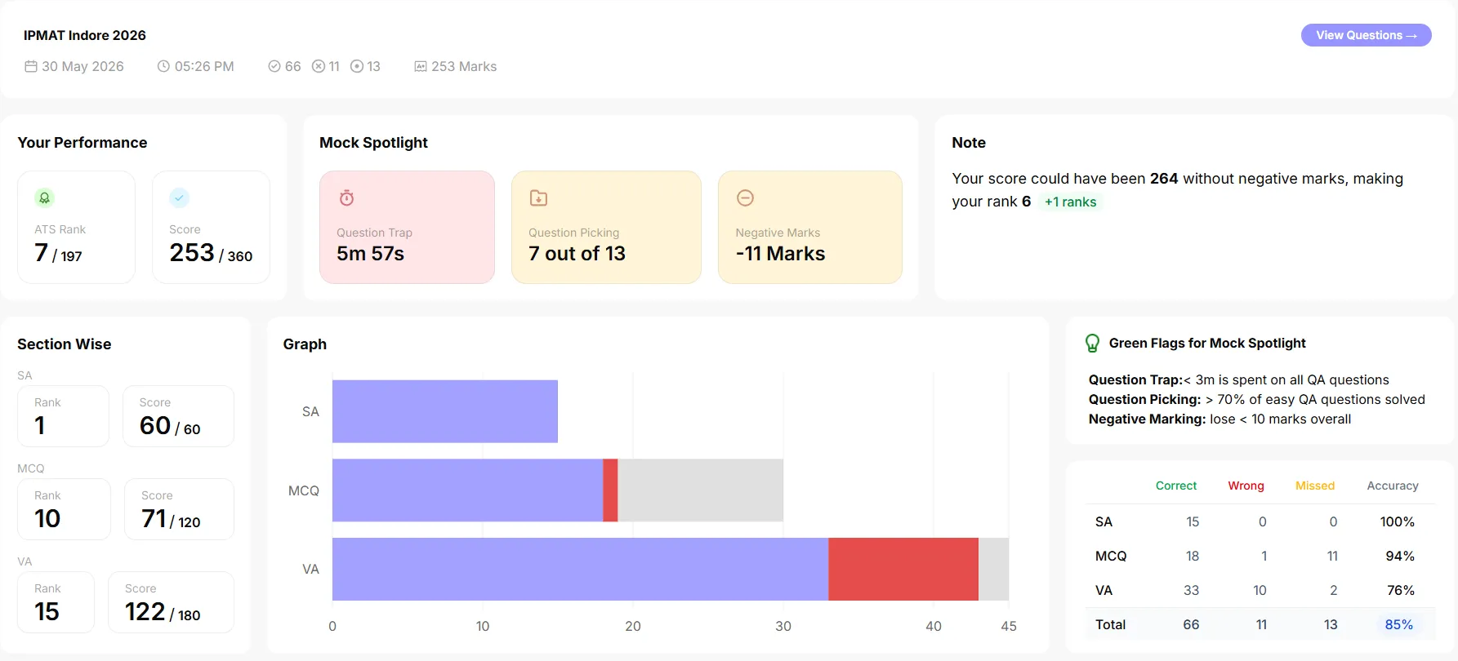Click the marks icon beside 253 Marks

coord(421,66)
